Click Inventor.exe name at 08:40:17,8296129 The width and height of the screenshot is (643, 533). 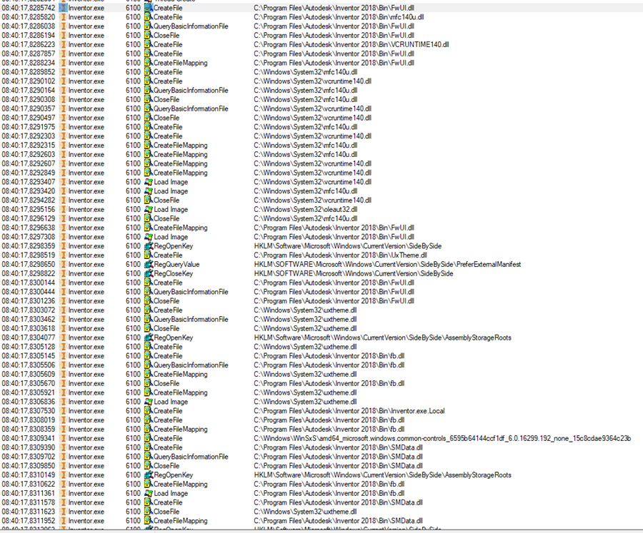pyautogui.click(x=86, y=218)
